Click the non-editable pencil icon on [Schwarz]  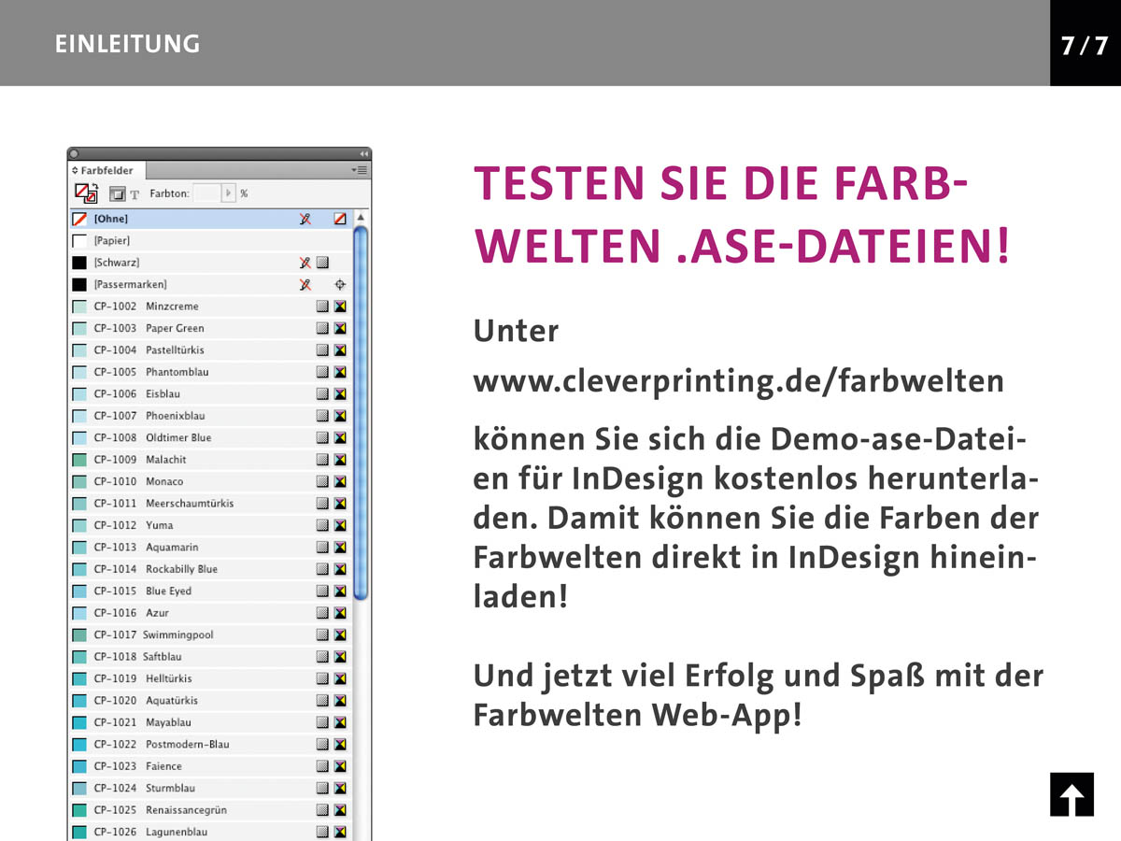pos(305,263)
